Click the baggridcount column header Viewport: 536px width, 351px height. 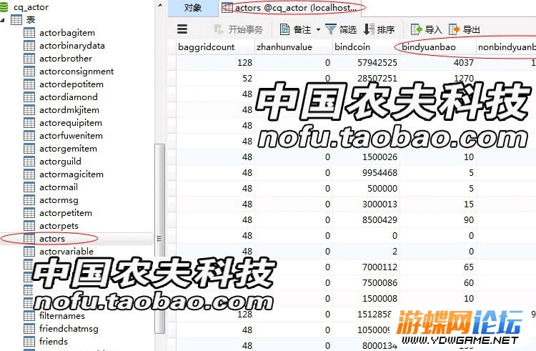tap(215, 46)
